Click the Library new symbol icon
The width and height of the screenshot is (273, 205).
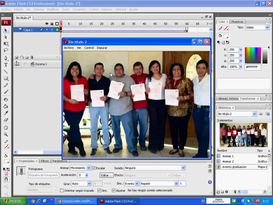pyautogui.click(x=218, y=192)
